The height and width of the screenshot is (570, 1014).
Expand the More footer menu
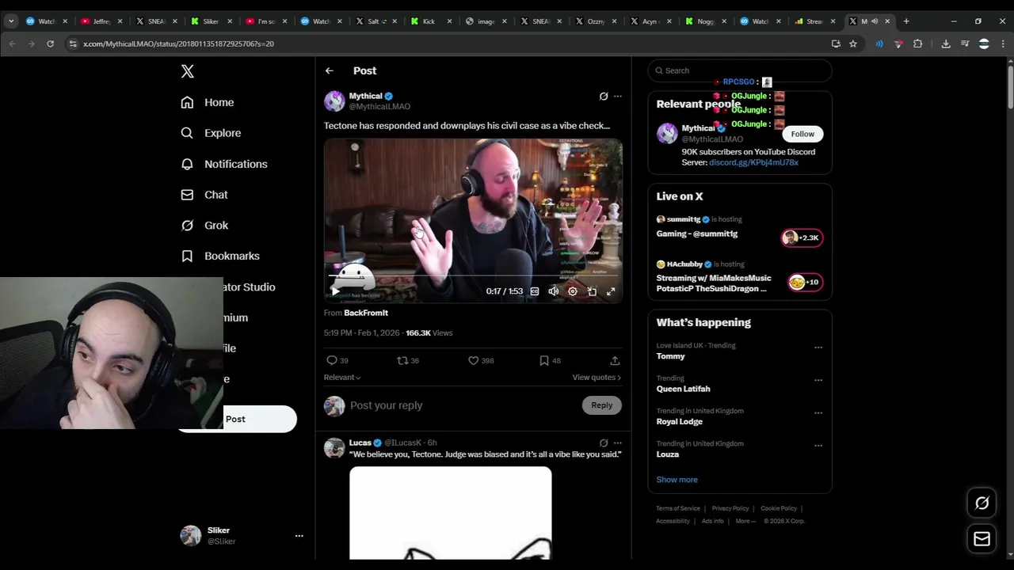[x=745, y=521]
